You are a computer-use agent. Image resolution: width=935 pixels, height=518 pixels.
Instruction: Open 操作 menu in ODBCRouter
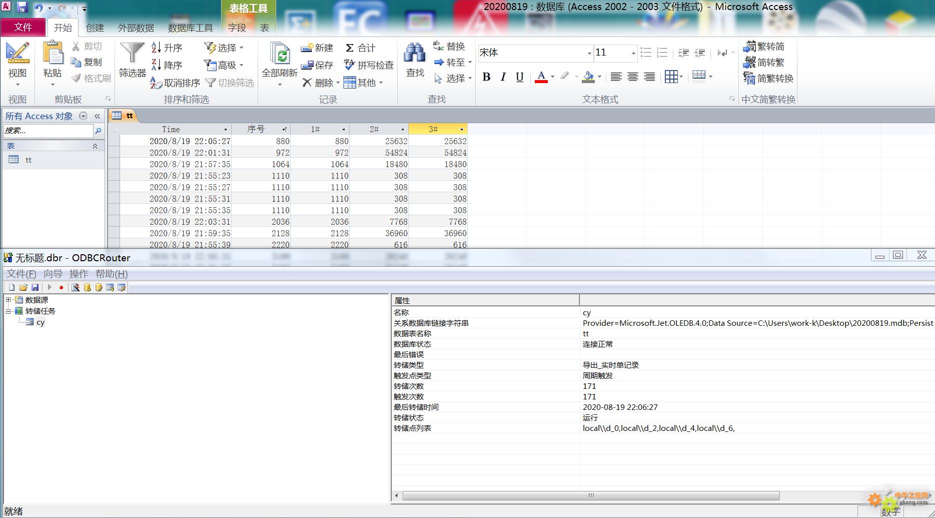[x=79, y=274]
